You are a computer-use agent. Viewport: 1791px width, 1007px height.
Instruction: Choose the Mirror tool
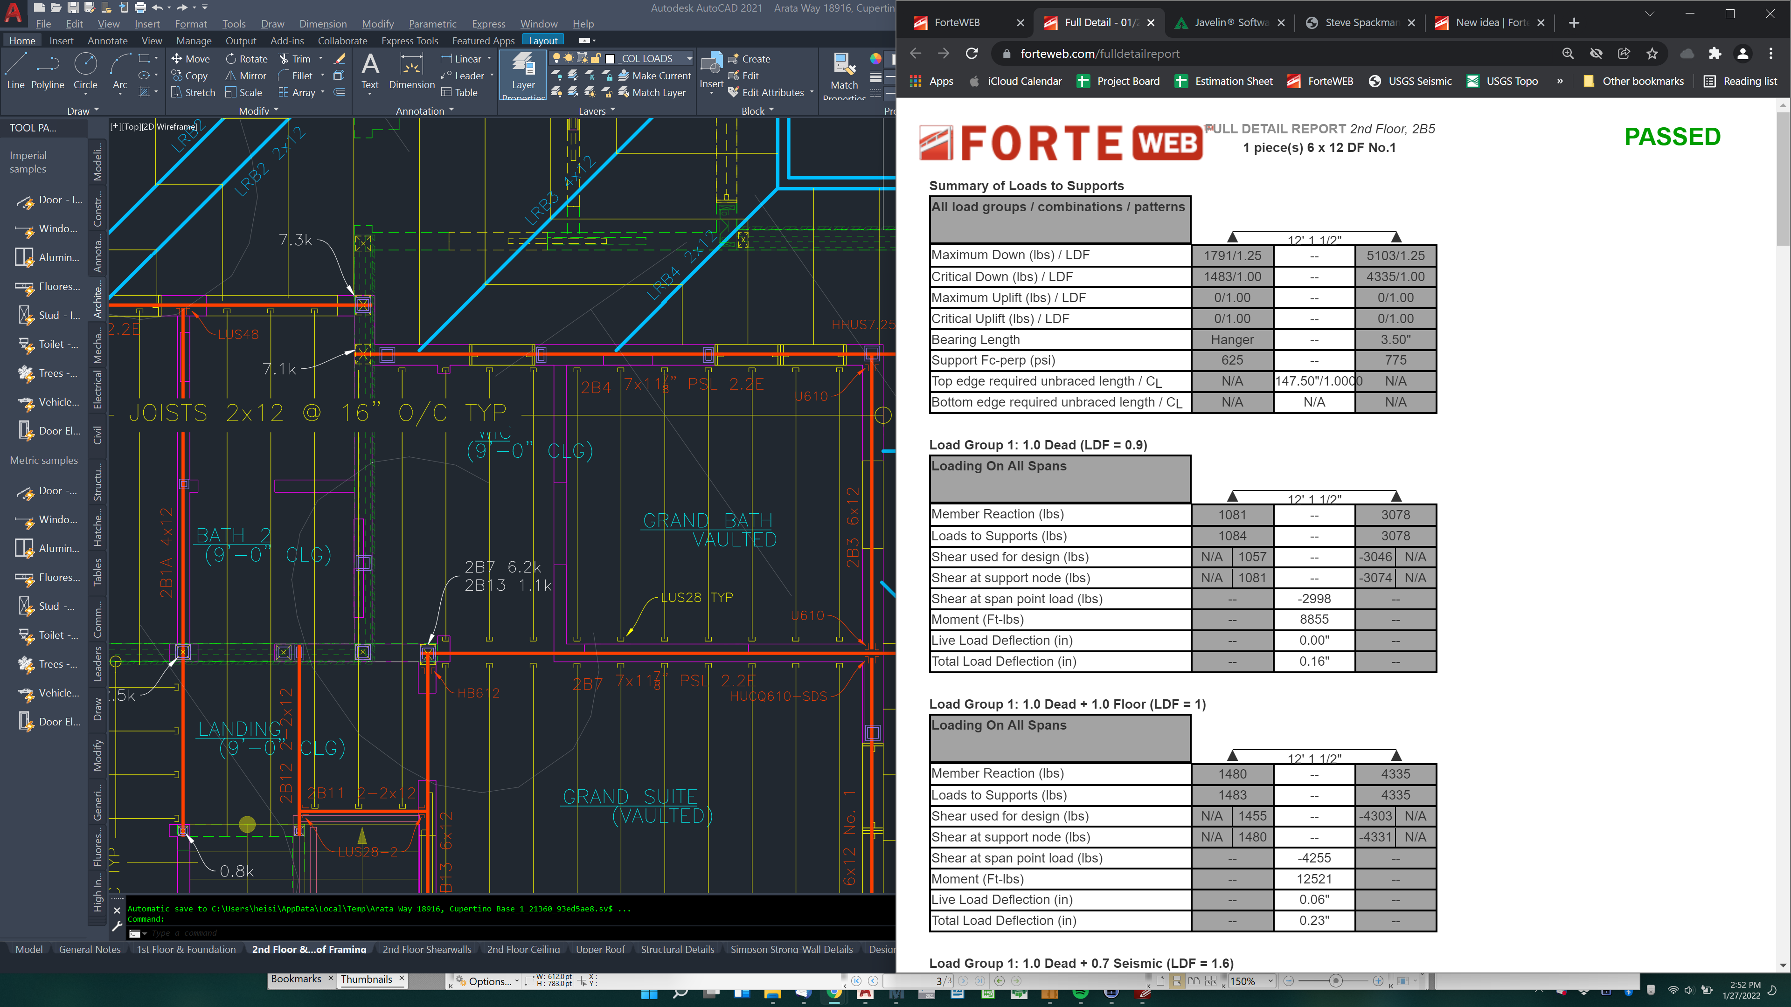tap(245, 76)
